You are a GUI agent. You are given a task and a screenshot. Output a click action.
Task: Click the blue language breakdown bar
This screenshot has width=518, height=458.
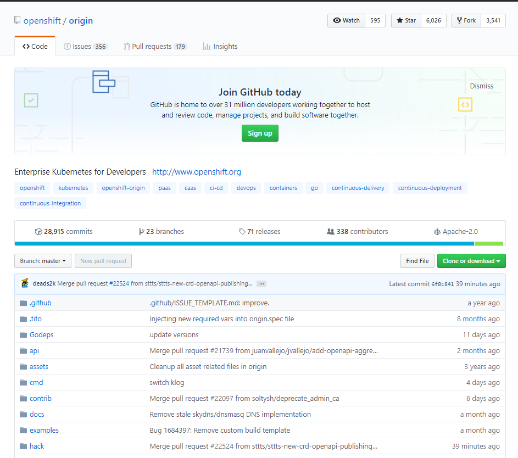[244, 244]
